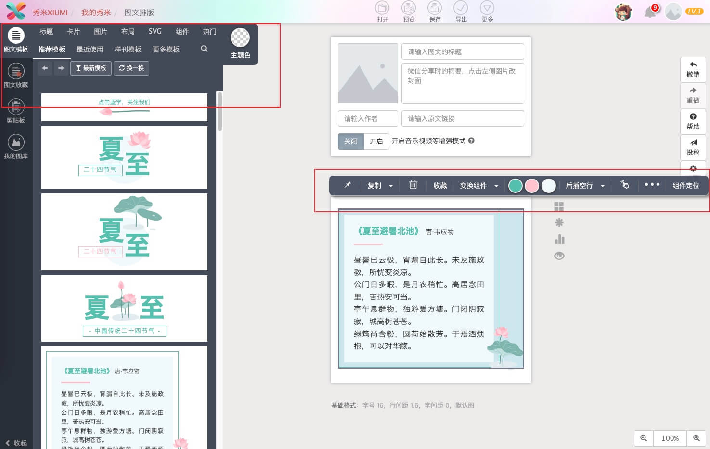
Task: Select 图文模板 in left sidebar
Action: tap(16, 40)
